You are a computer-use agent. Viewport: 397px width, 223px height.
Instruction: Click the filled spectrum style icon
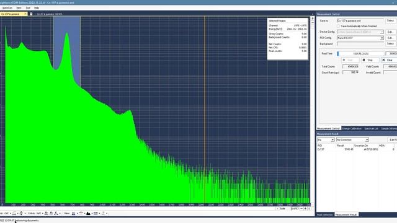coord(88,213)
